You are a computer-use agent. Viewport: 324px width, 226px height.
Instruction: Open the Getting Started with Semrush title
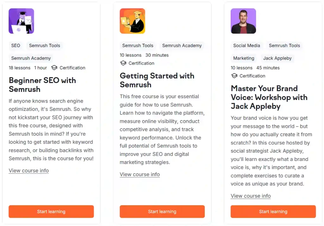[x=157, y=80]
